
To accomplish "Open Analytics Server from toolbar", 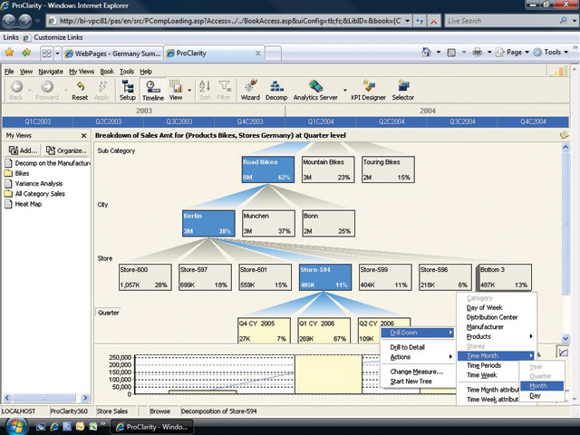I will [x=315, y=90].
